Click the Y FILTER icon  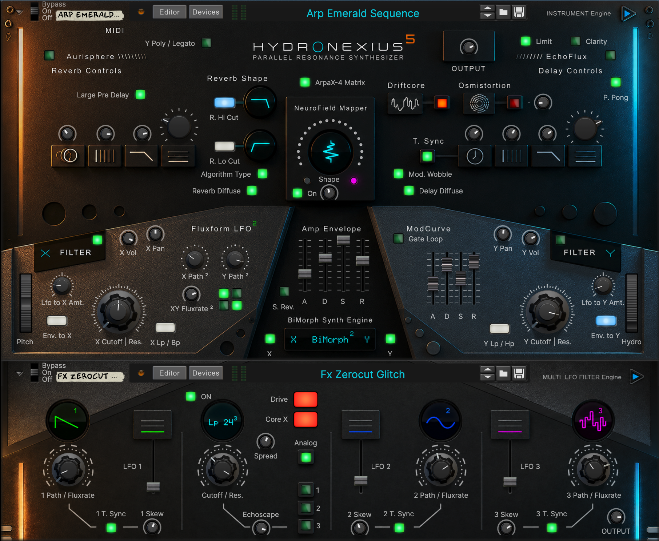coord(611,253)
